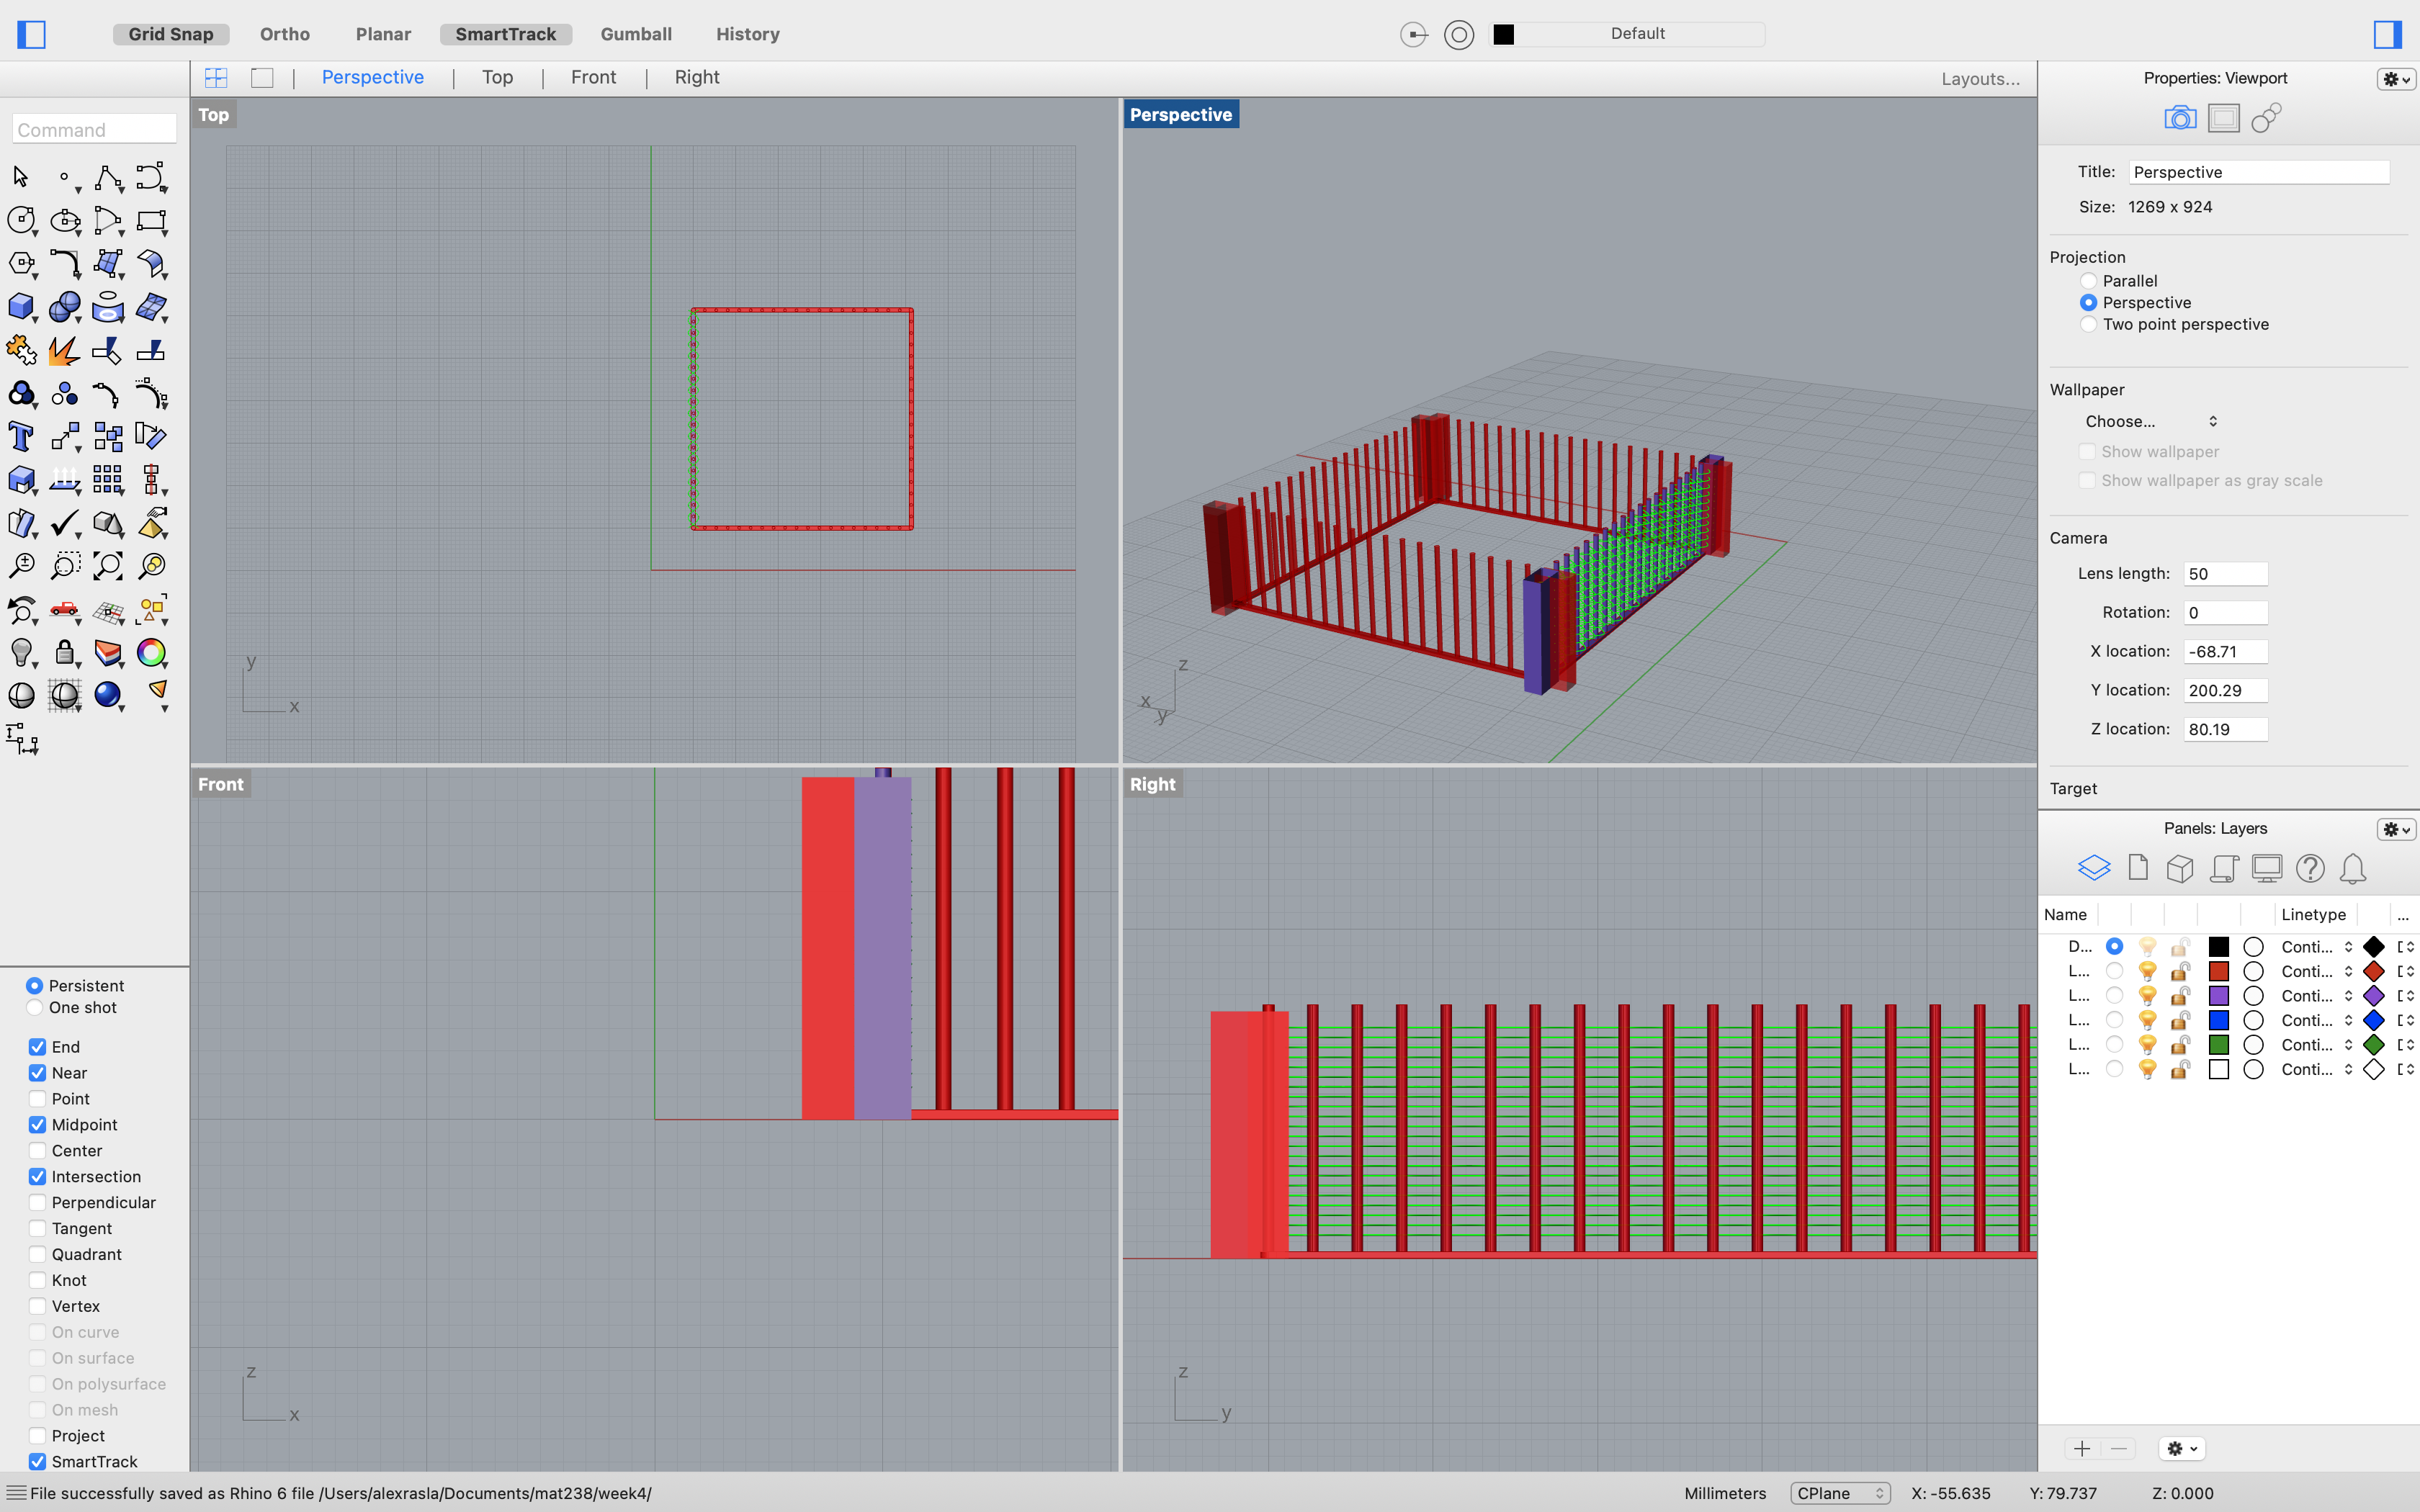Click the Rectangular Array tool icon
The image size is (2420, 1512).
[107, 480]
